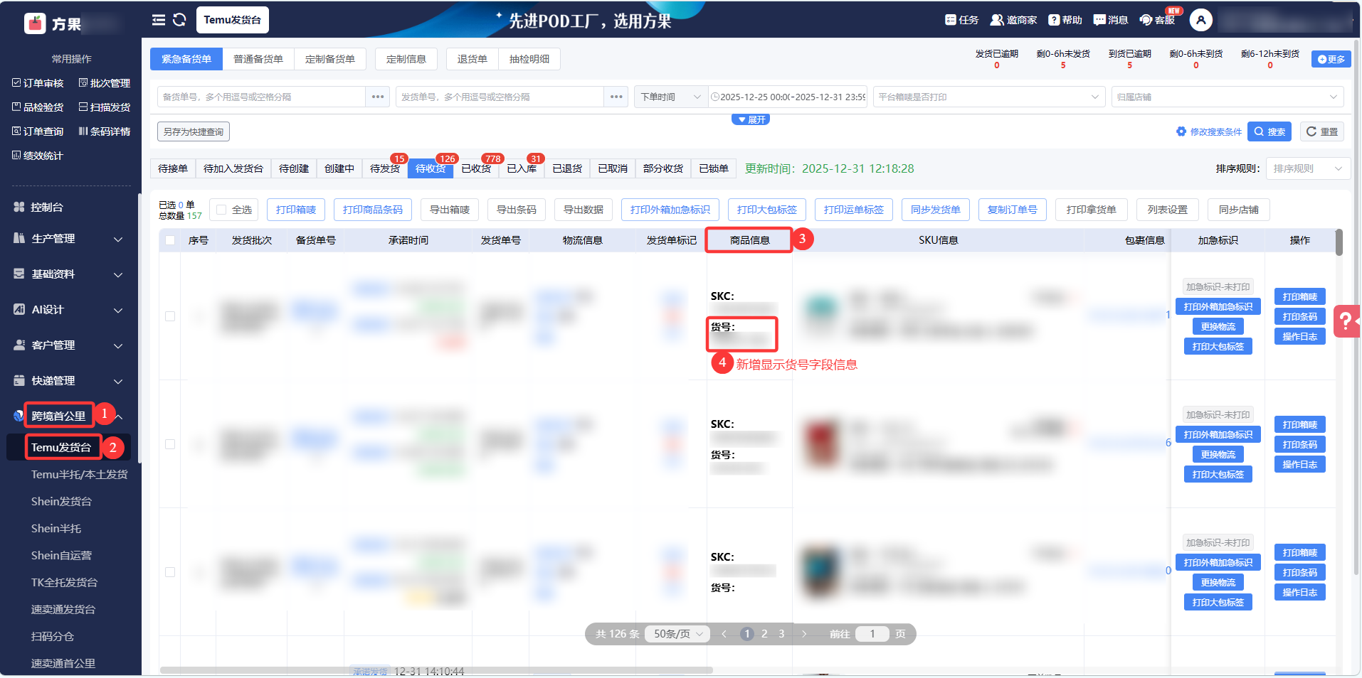Click the gear icon 修改搜索条件

tap(1181, 131)
